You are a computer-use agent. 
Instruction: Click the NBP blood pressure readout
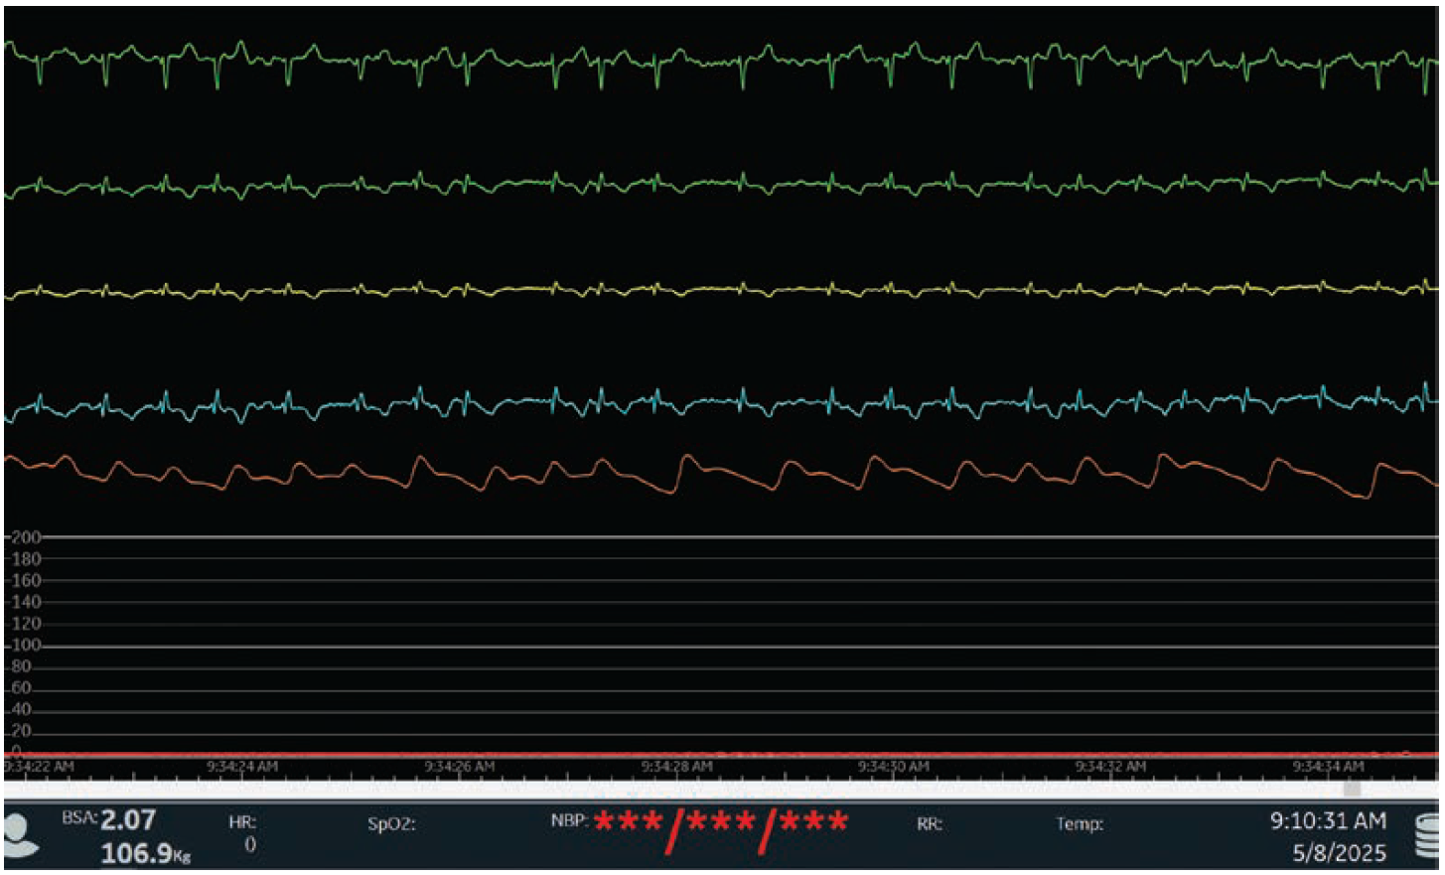700,824
